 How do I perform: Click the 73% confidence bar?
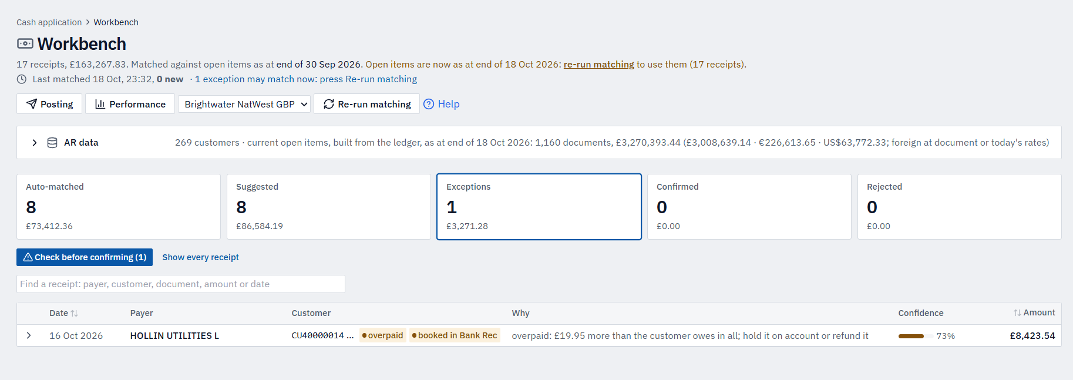[915, 336]
